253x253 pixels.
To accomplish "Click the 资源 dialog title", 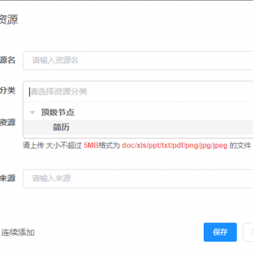I will point(9,20).
